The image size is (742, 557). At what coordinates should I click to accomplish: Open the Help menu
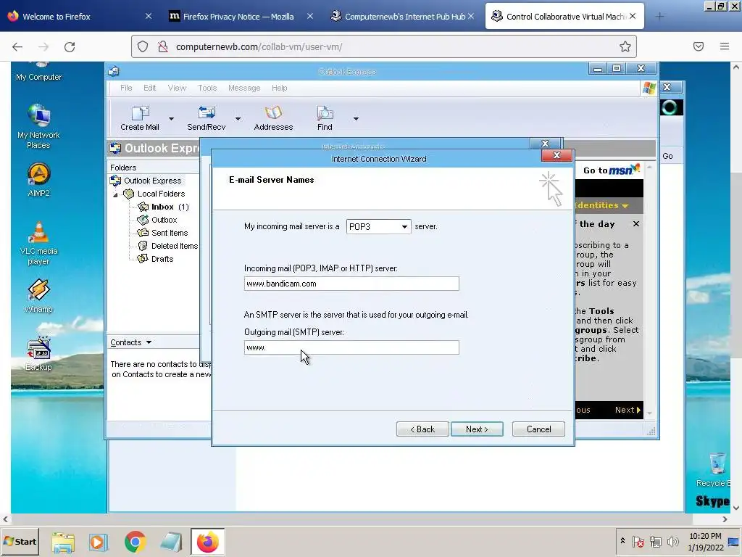[279, 88]
